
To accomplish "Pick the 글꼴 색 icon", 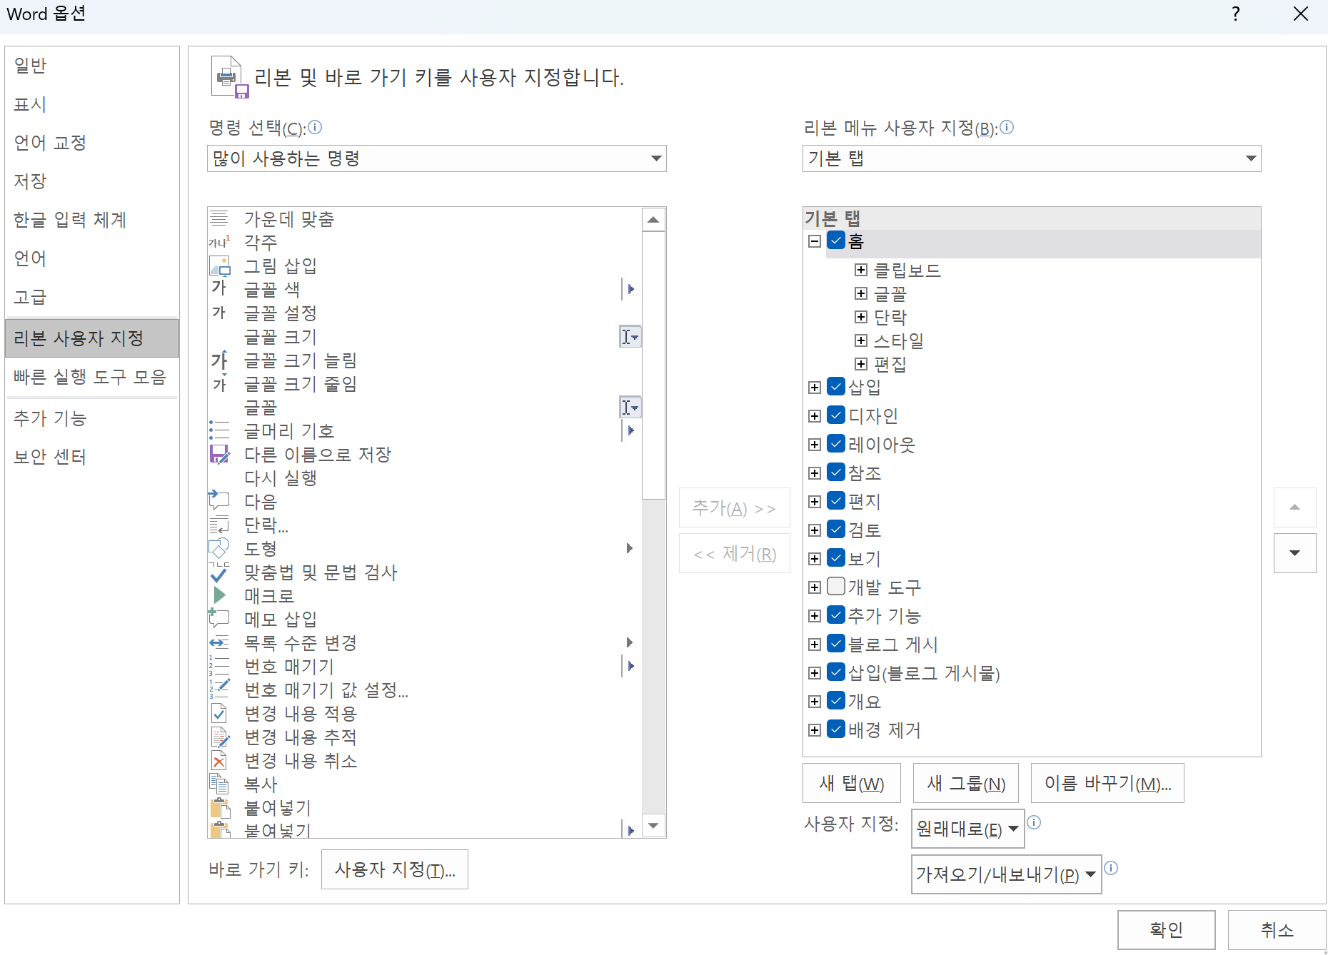I will [219, 289].
